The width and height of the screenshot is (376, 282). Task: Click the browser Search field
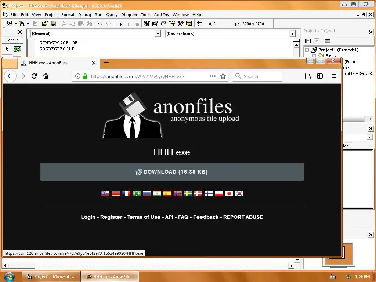pyautogui.click(x=257, y=76)
